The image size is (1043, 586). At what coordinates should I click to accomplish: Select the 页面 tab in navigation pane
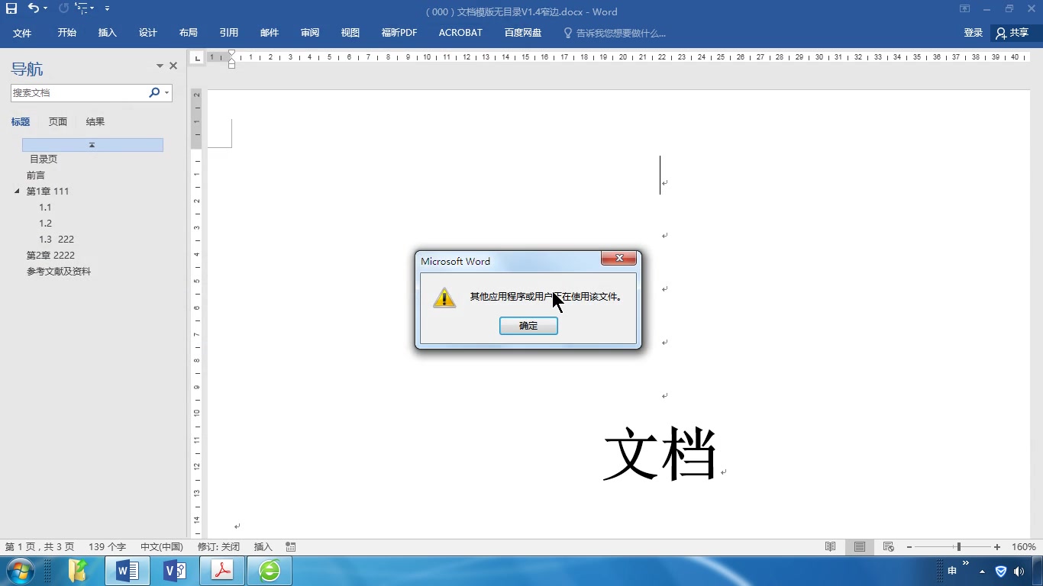57,121
